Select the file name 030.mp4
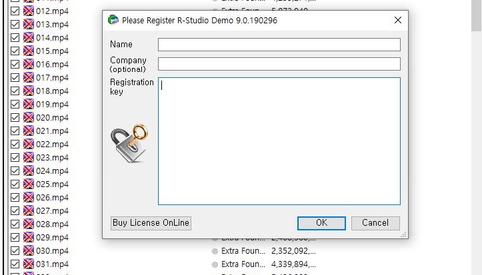This screenshot has width=482, height=275. [x=52, y=251]
